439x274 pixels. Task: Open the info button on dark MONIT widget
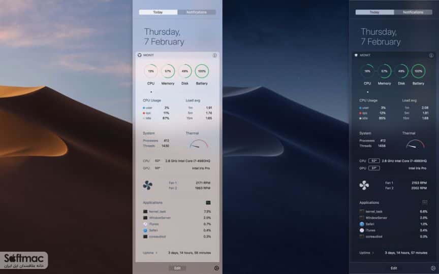coord(431,55)
